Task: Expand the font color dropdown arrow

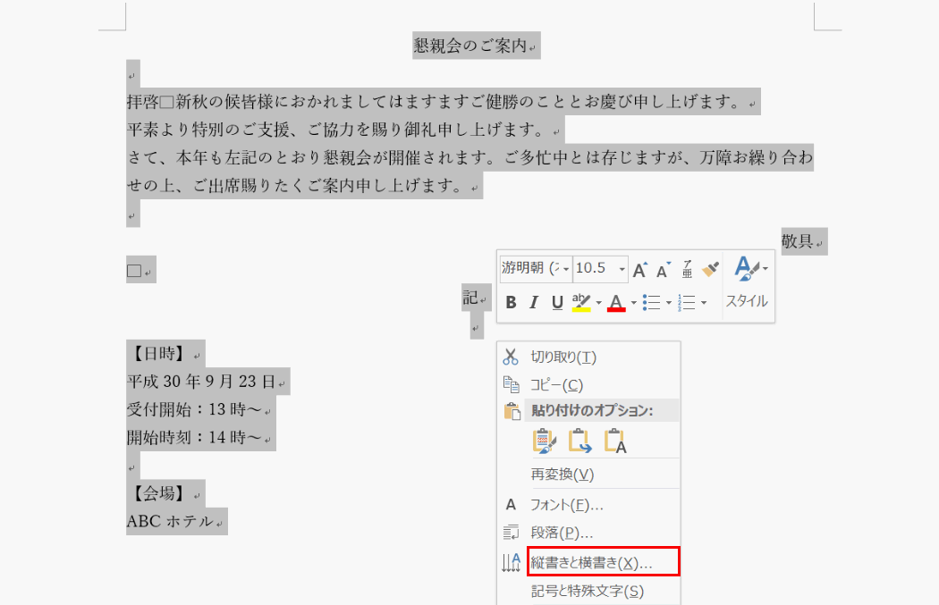Action: [634, 302]
